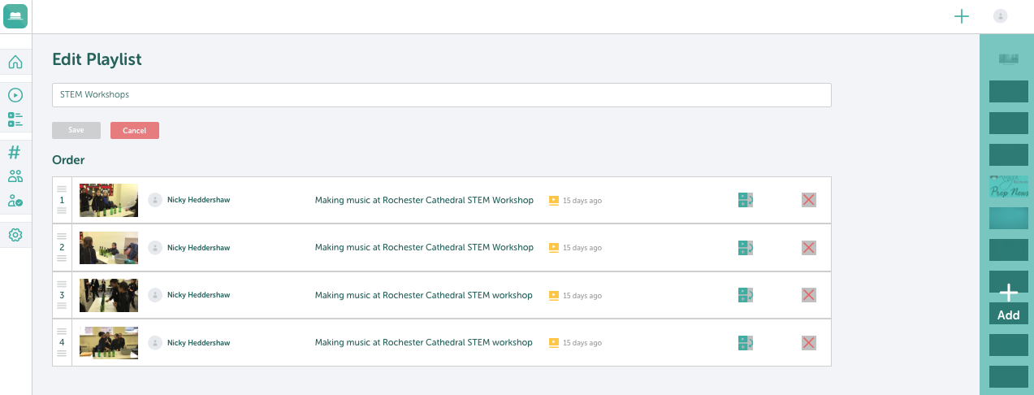Viewport: 1034px width, 395px height.
Task: Click the plus icon in the top bar
Action: point(962,16)
